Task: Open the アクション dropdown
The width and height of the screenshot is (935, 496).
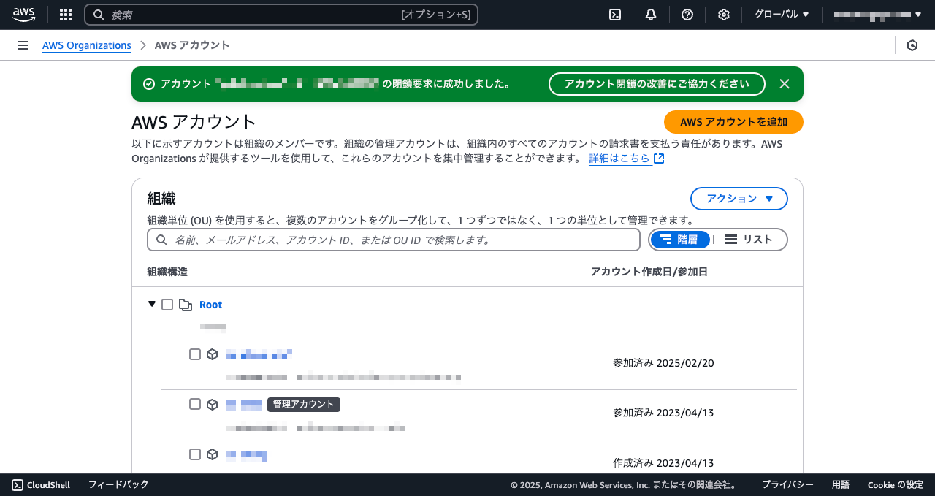Action: pyautogui.click(x=739, y=199)
